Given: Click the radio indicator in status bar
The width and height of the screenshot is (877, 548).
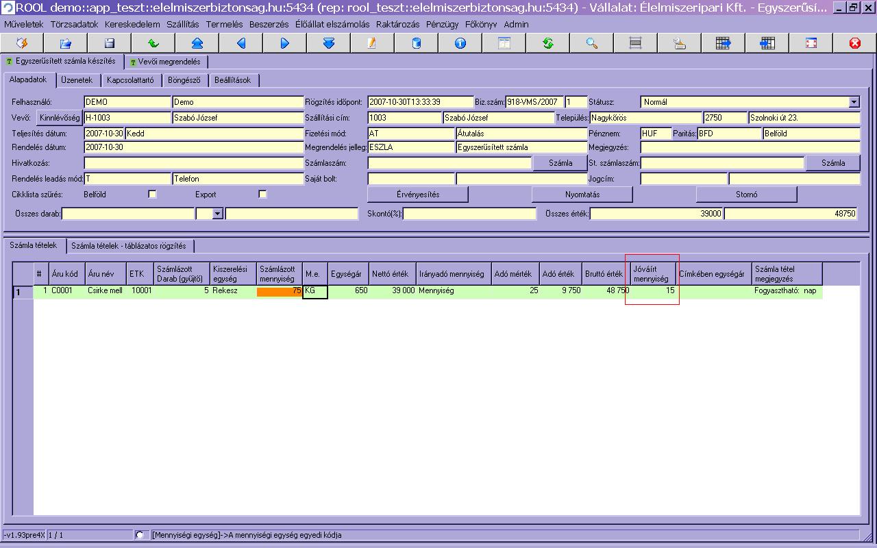Looking at the screenshot, I should click(140, 535).
